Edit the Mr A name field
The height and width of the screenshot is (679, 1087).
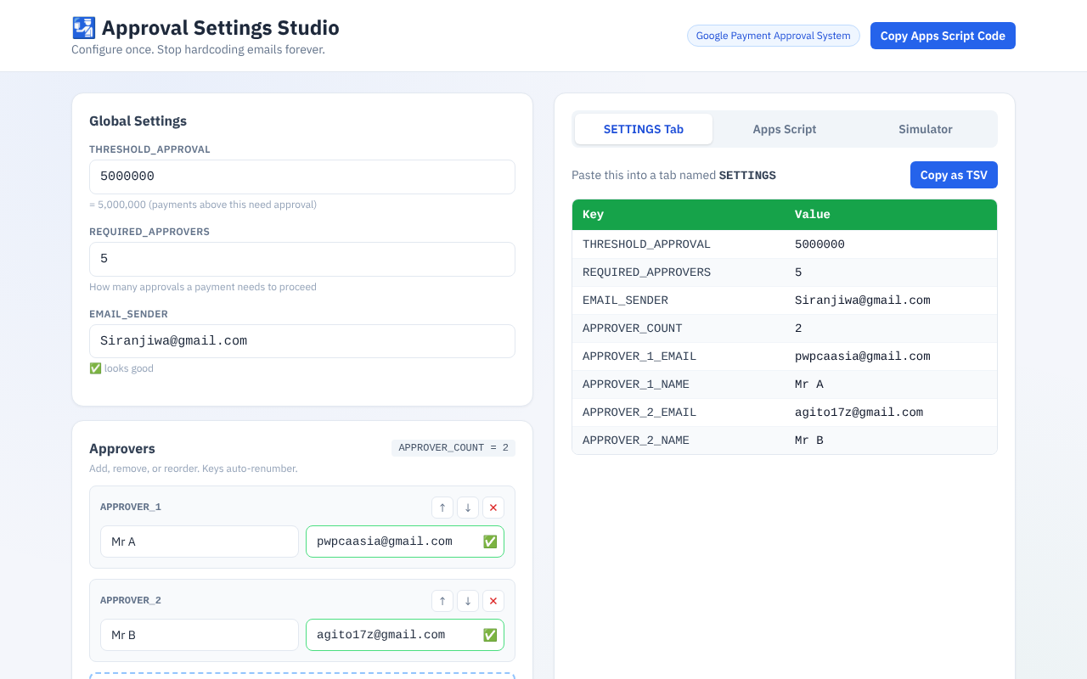tap(200, 542)
